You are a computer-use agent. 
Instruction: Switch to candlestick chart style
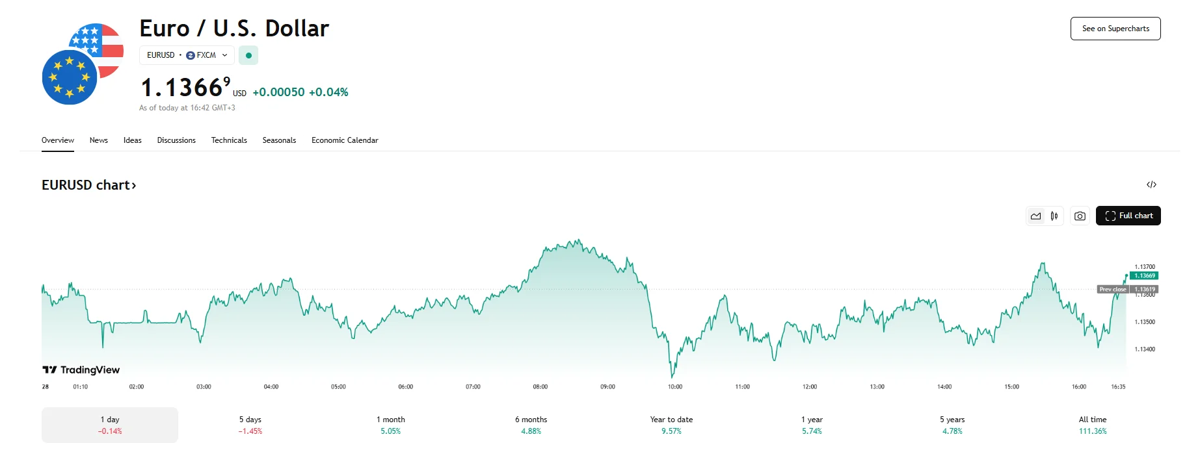click(1054, 216)
